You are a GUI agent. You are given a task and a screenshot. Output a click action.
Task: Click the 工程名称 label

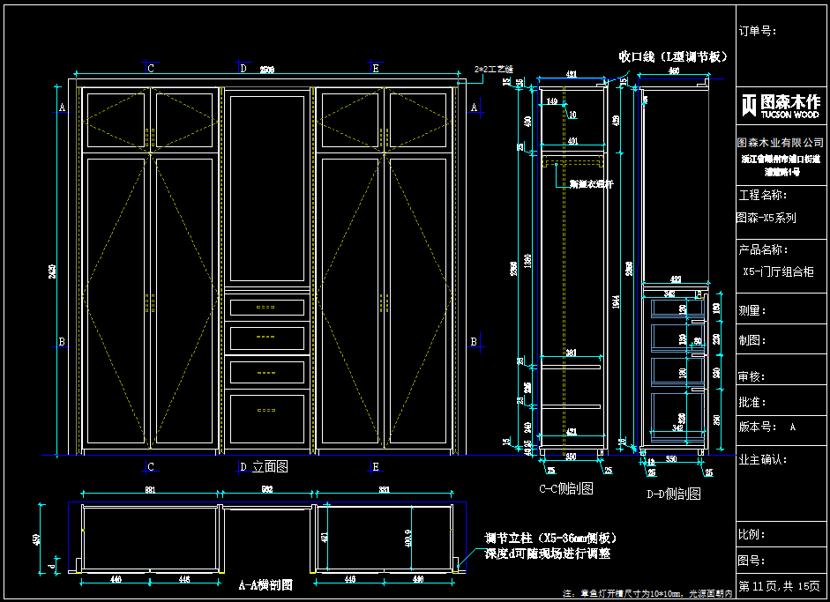click(x=763, y=195)
